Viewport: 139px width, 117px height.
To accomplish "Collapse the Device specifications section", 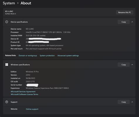I will click(132, 22).
